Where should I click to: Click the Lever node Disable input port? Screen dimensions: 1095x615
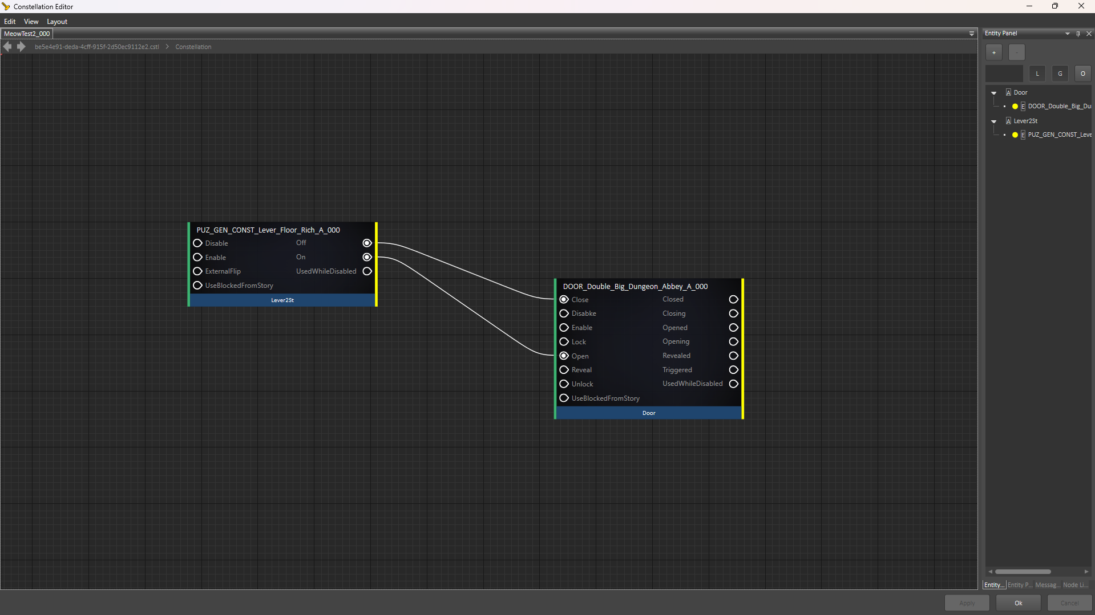click(197, 243)
